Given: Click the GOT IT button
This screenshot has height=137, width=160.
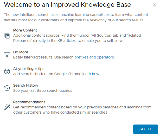Looking at the screenshot, I should pyautogui.click(x=145, y=129).
